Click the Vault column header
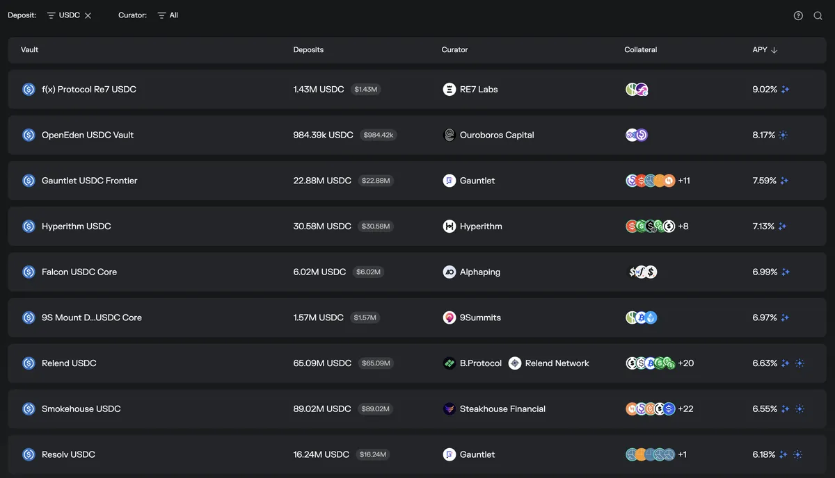This screenshot has height=478, width=835. click(29, 50)
